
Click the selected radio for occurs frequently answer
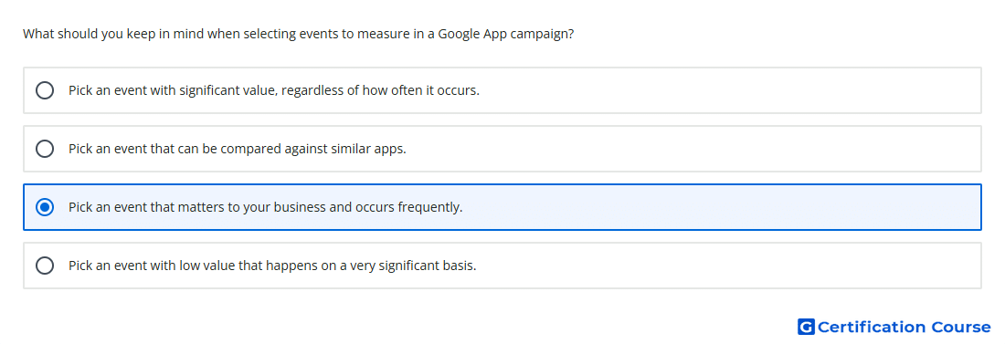(45, 207)
